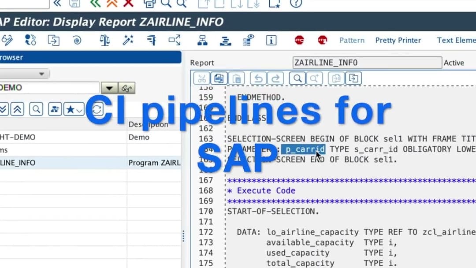
Task: Click the Print icon in top toolbar
Action: point(149,3)
